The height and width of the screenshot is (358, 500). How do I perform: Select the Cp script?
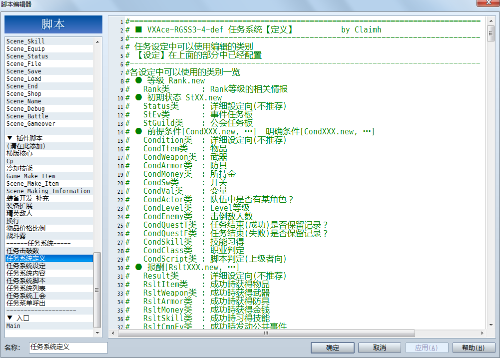coord(49,161)
